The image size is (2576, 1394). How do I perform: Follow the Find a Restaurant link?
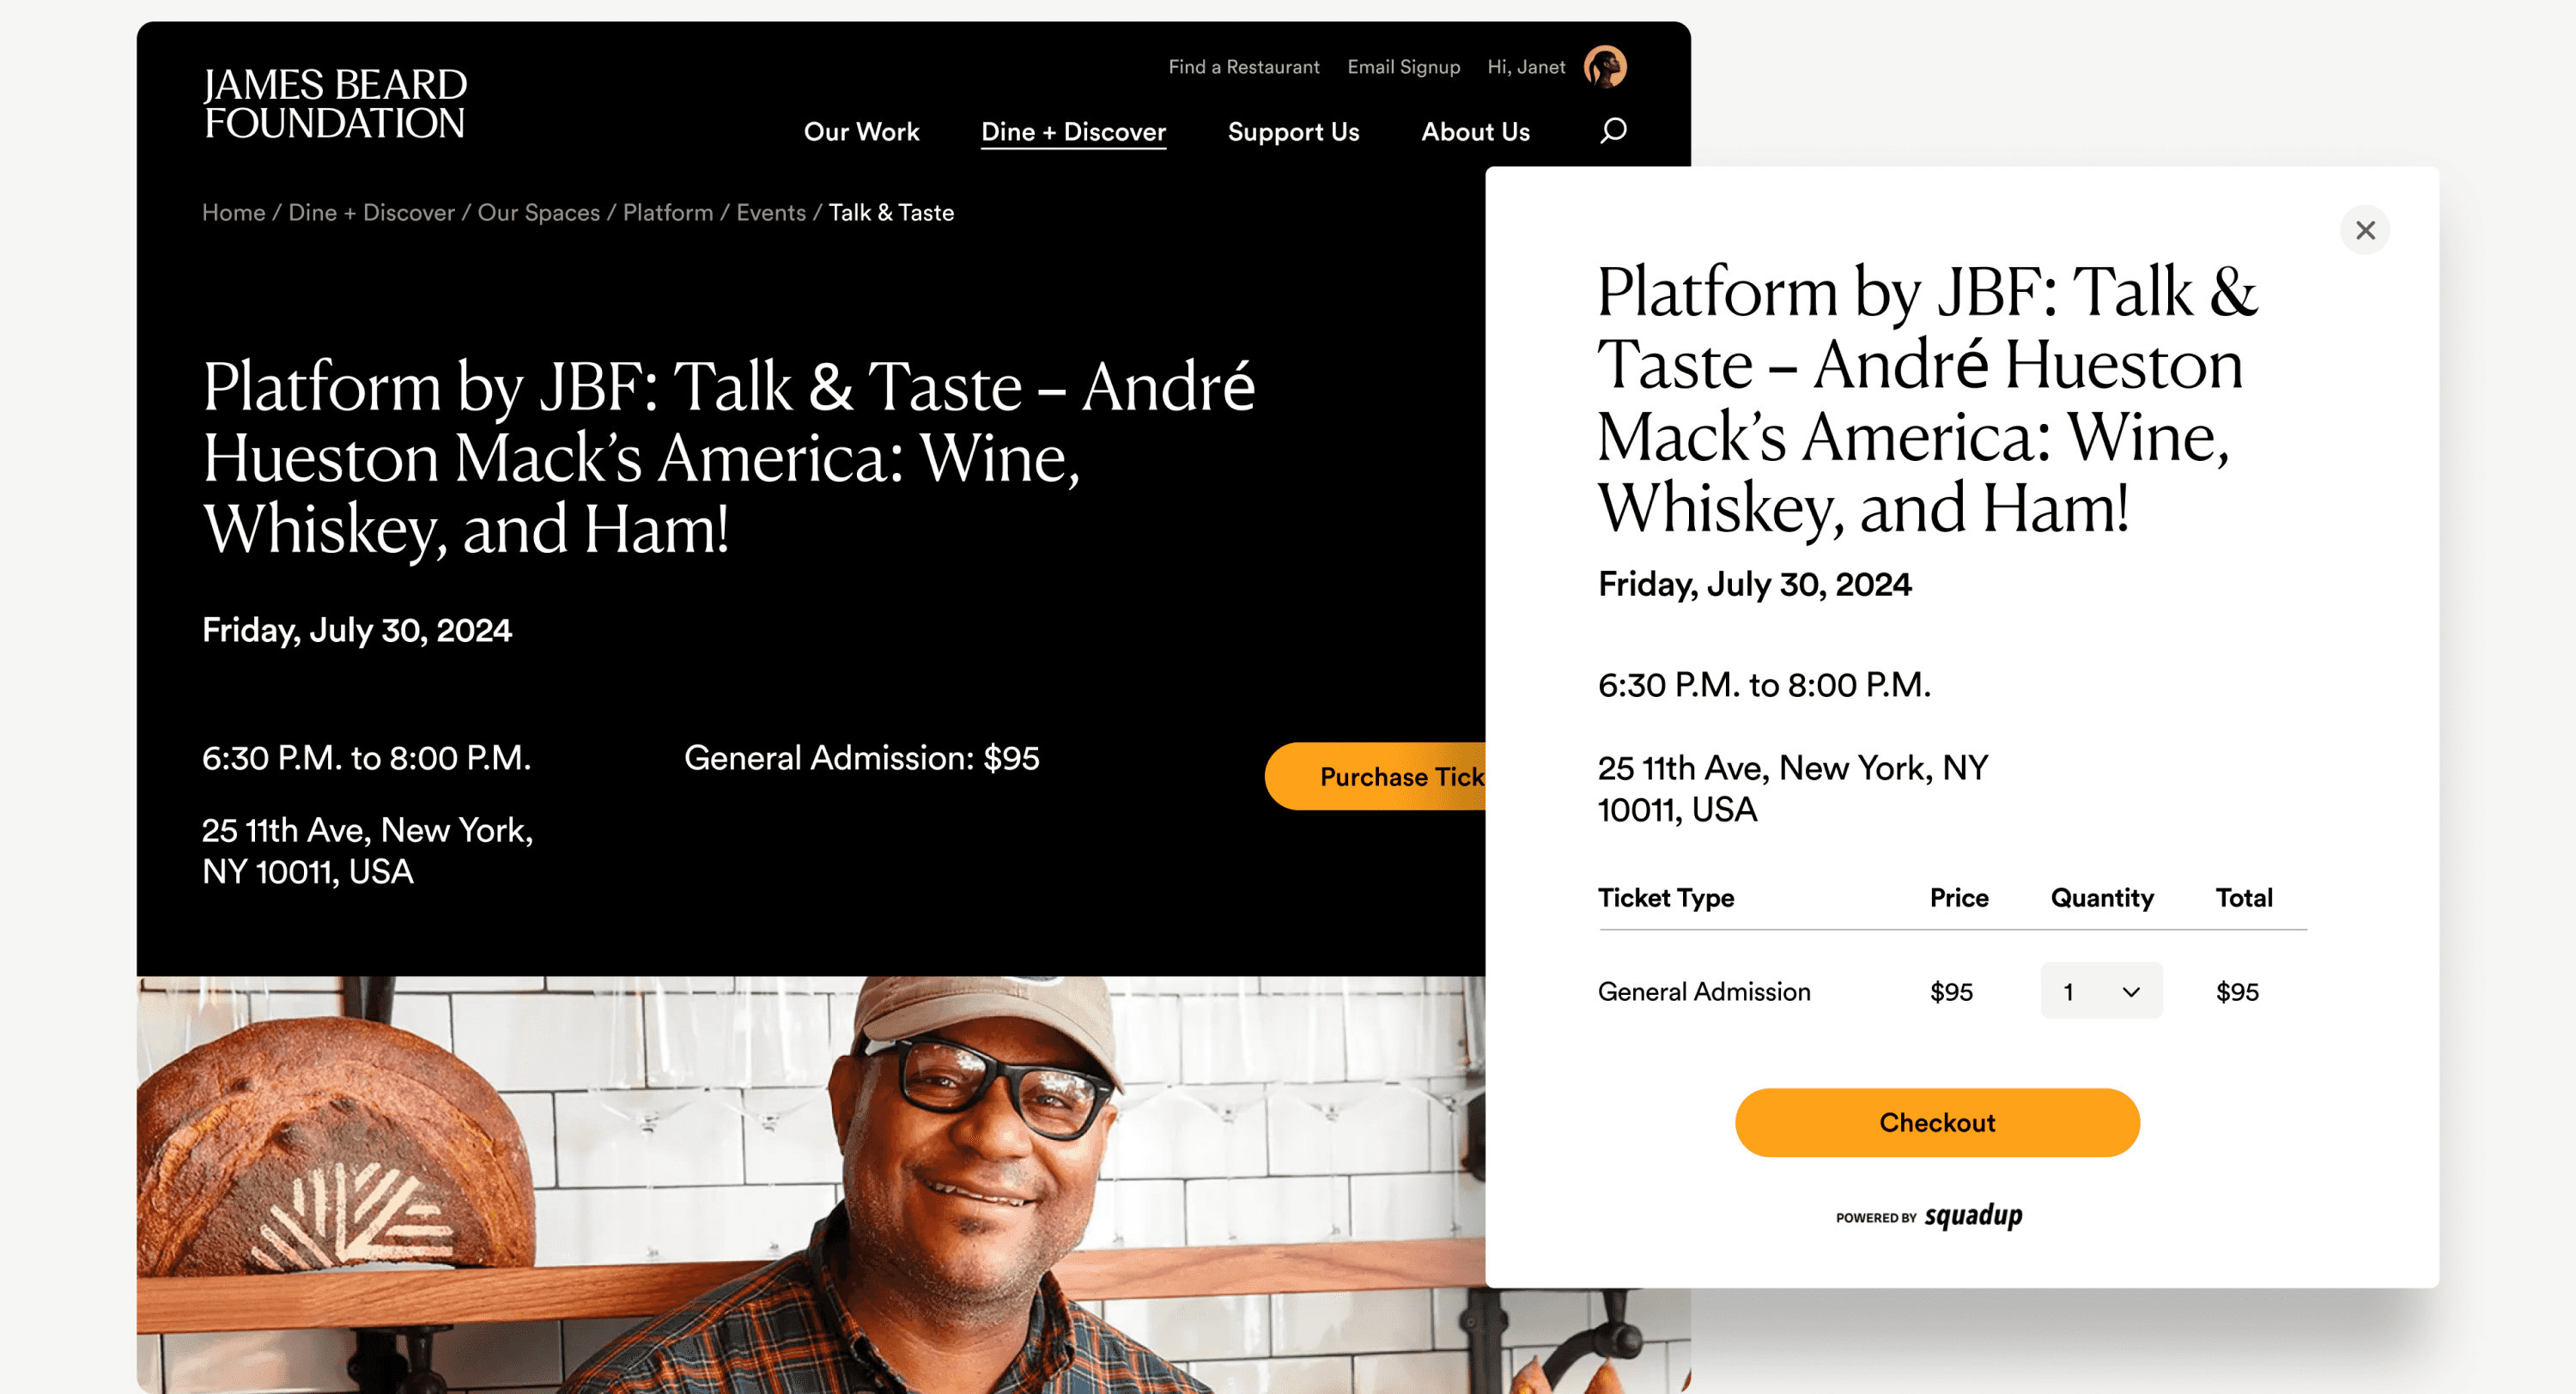[x=1243, y=67]
